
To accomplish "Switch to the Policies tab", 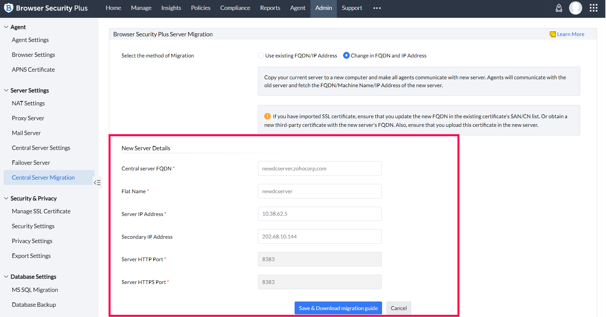I will (x=200, y=8).
